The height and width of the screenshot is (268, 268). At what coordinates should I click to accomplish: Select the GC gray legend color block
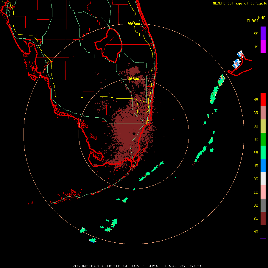coord(263,205)
